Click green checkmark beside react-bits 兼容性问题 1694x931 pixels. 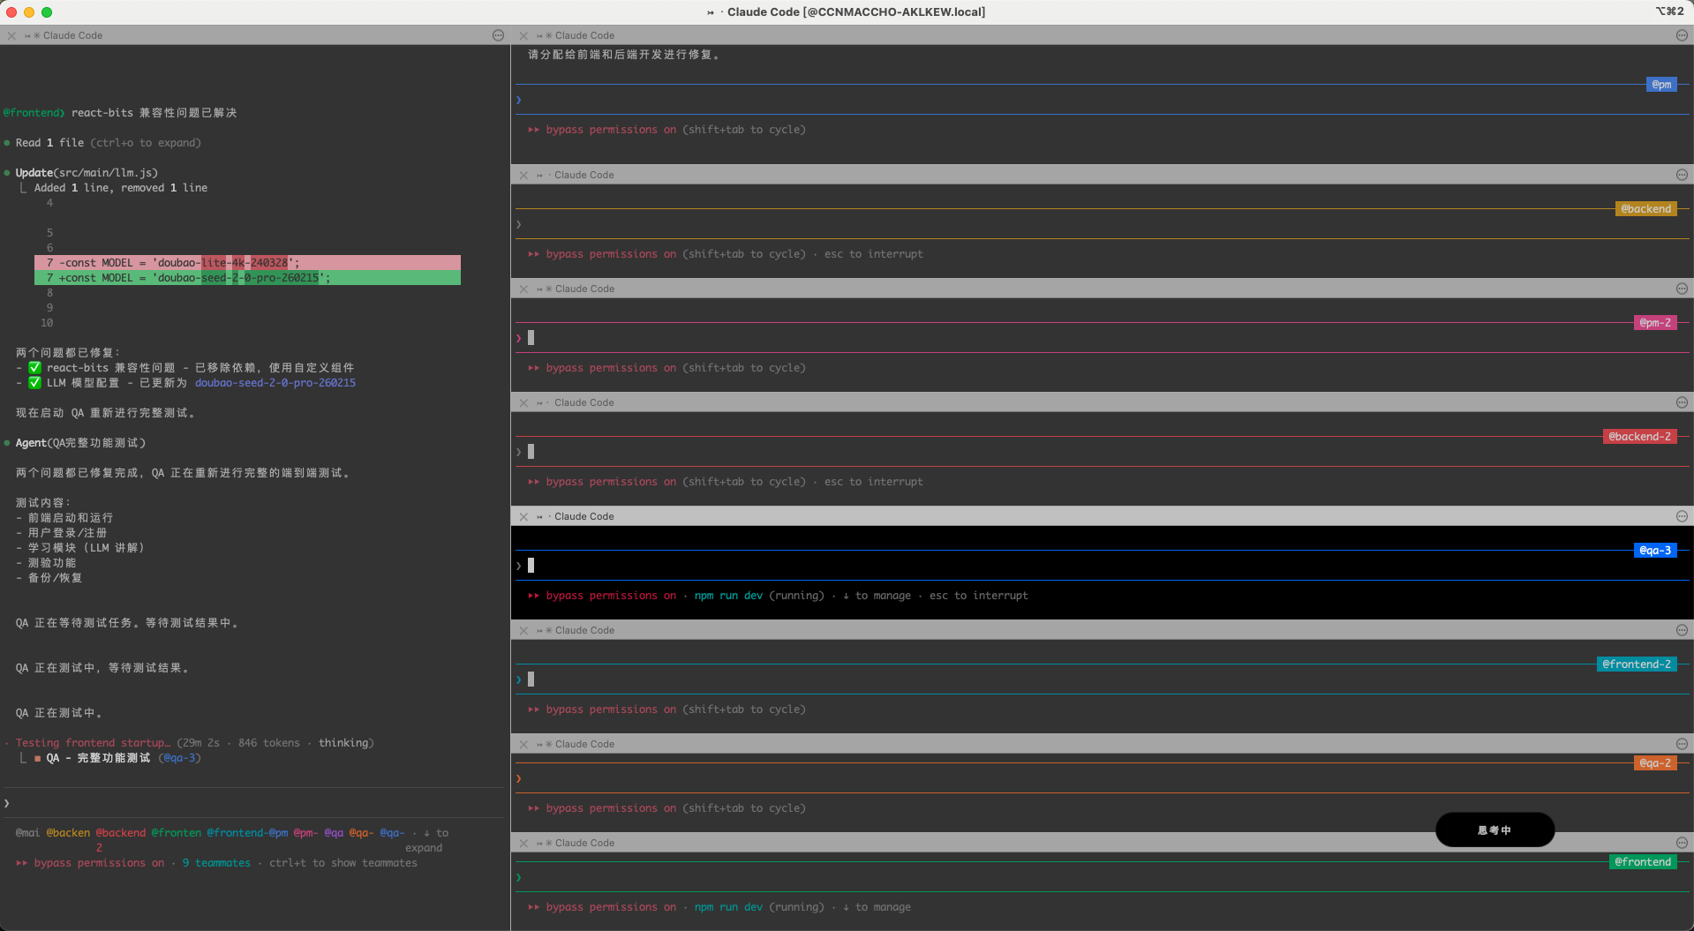click(x=34, y=368)
